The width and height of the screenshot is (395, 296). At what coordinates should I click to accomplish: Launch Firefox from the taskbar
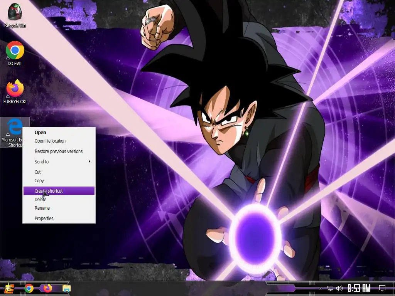point(47,288)
